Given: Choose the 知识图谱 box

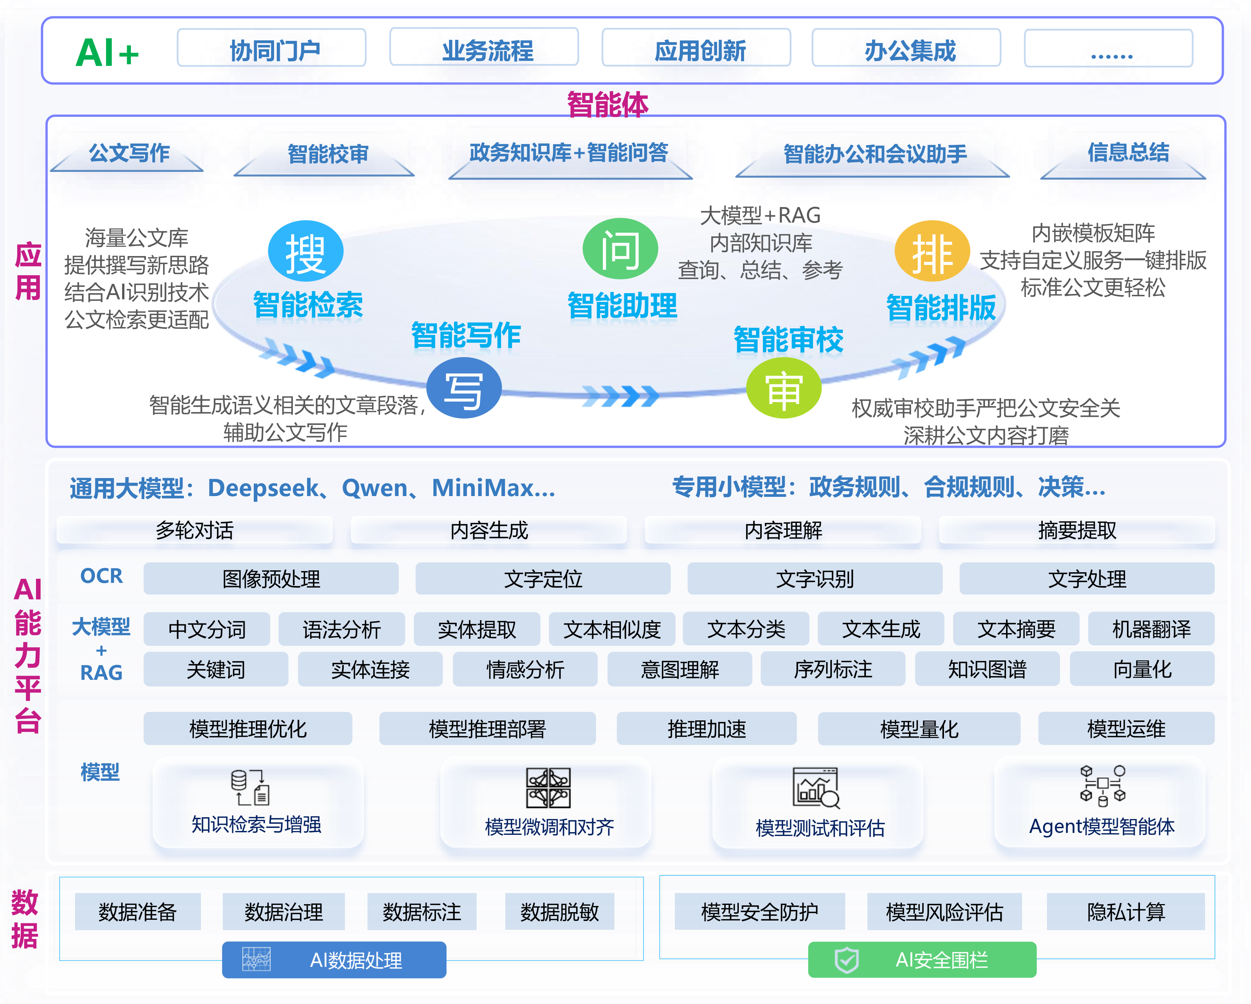Looking at the screenshot, I should (988, 669).
